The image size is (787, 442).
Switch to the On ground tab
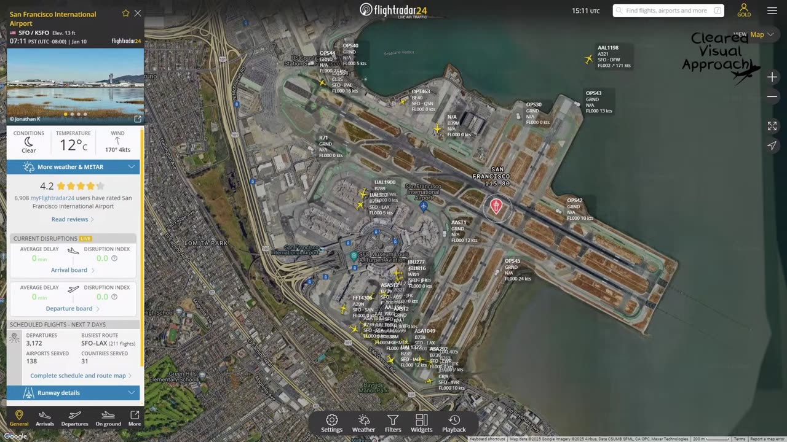[108, 418]
